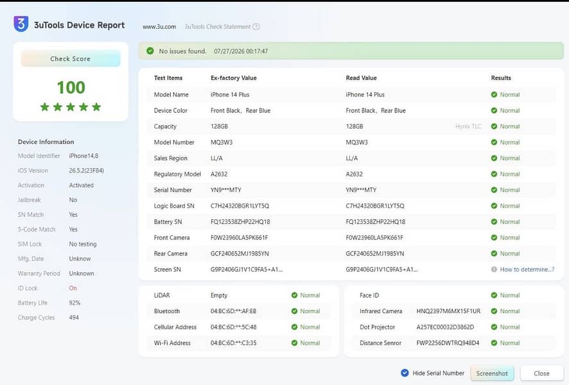Toggle the Hide Serial Number checkbox
This screenshot has height=385, width=569.
pos(405,373)
